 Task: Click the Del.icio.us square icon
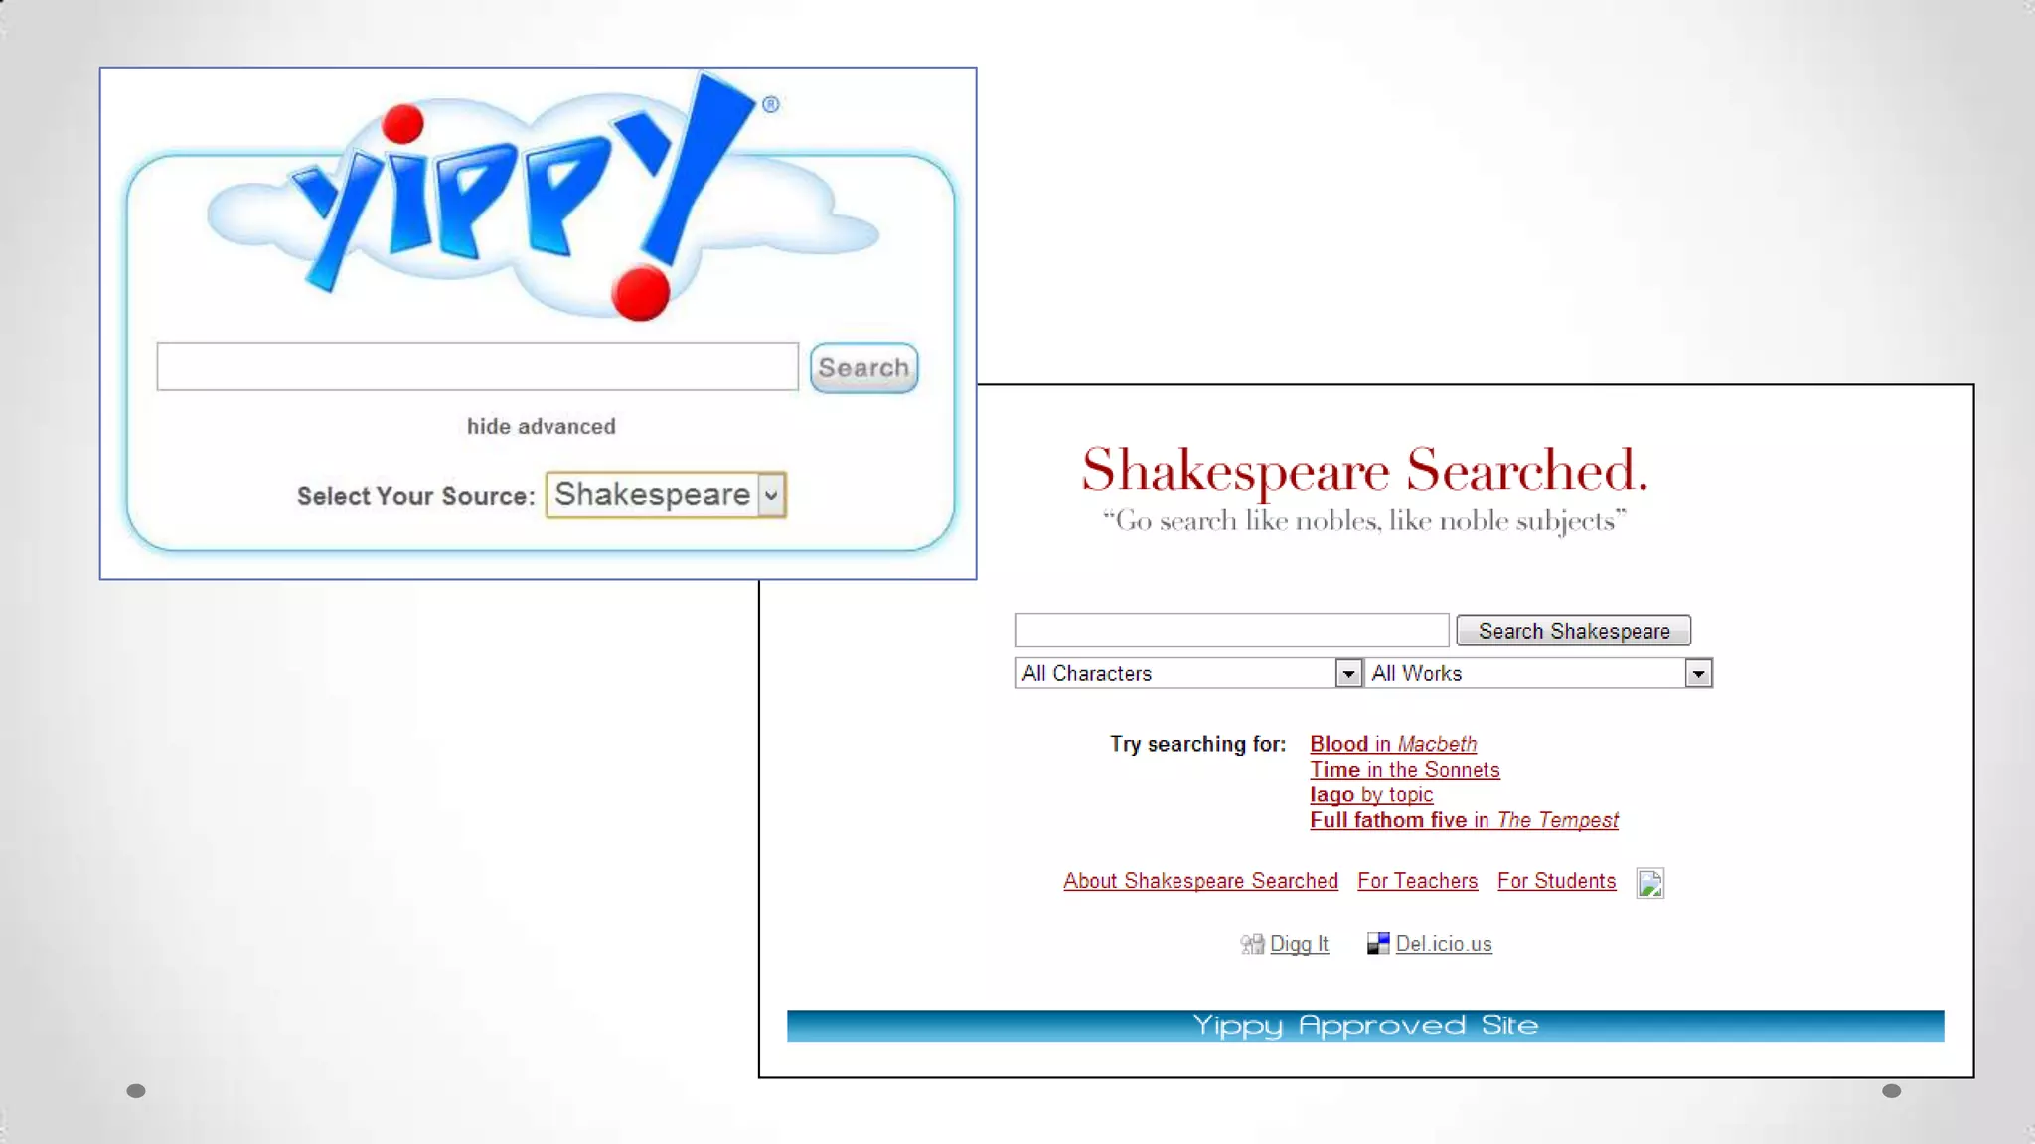click(1378, 944)
